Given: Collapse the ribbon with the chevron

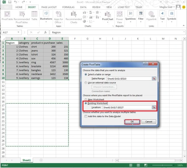Looking at the screenshot, I should (184, 25).
